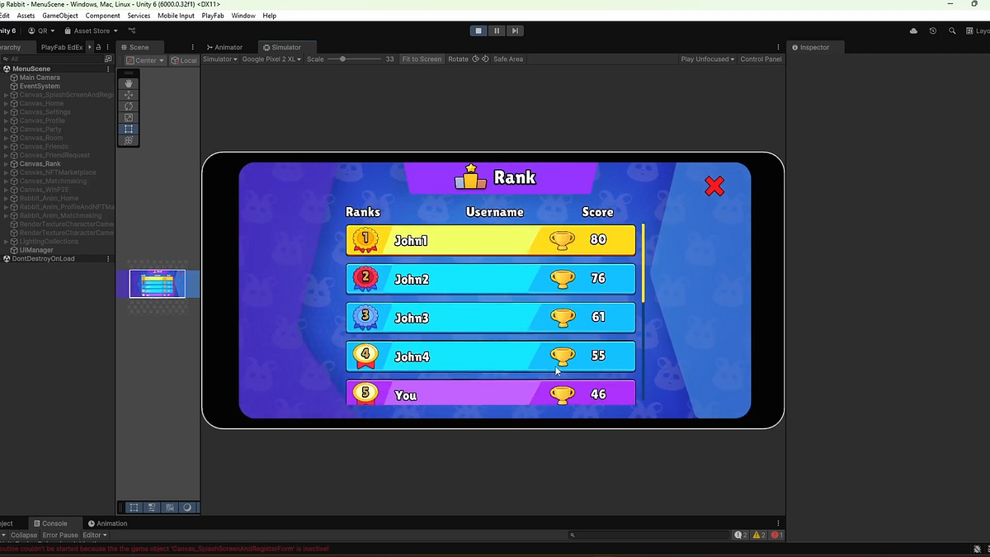Viewport: 990px width, 557px height.
Task: Select the Scale tool in the Scene toolbar
Action: pos(128,117)
